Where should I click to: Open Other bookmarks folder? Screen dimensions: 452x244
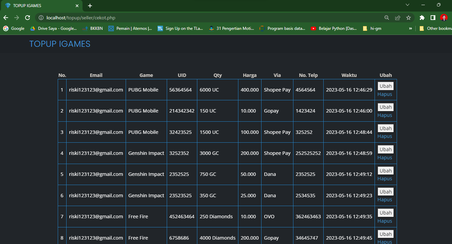439,28
